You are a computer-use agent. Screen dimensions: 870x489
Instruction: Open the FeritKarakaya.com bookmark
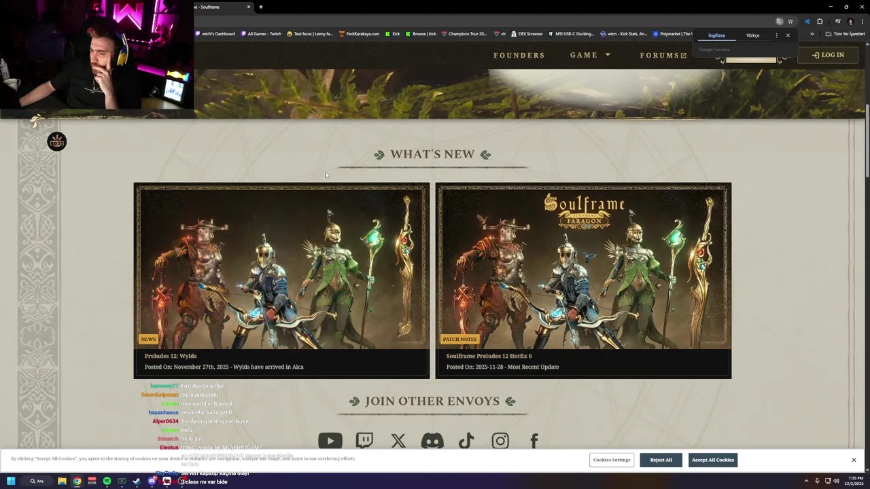pos(360,34)
